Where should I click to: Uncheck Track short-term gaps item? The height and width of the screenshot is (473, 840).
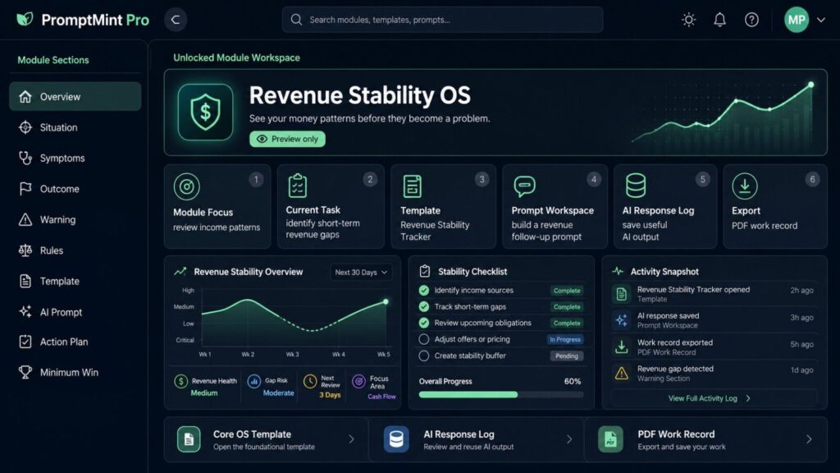pos(424,307)
